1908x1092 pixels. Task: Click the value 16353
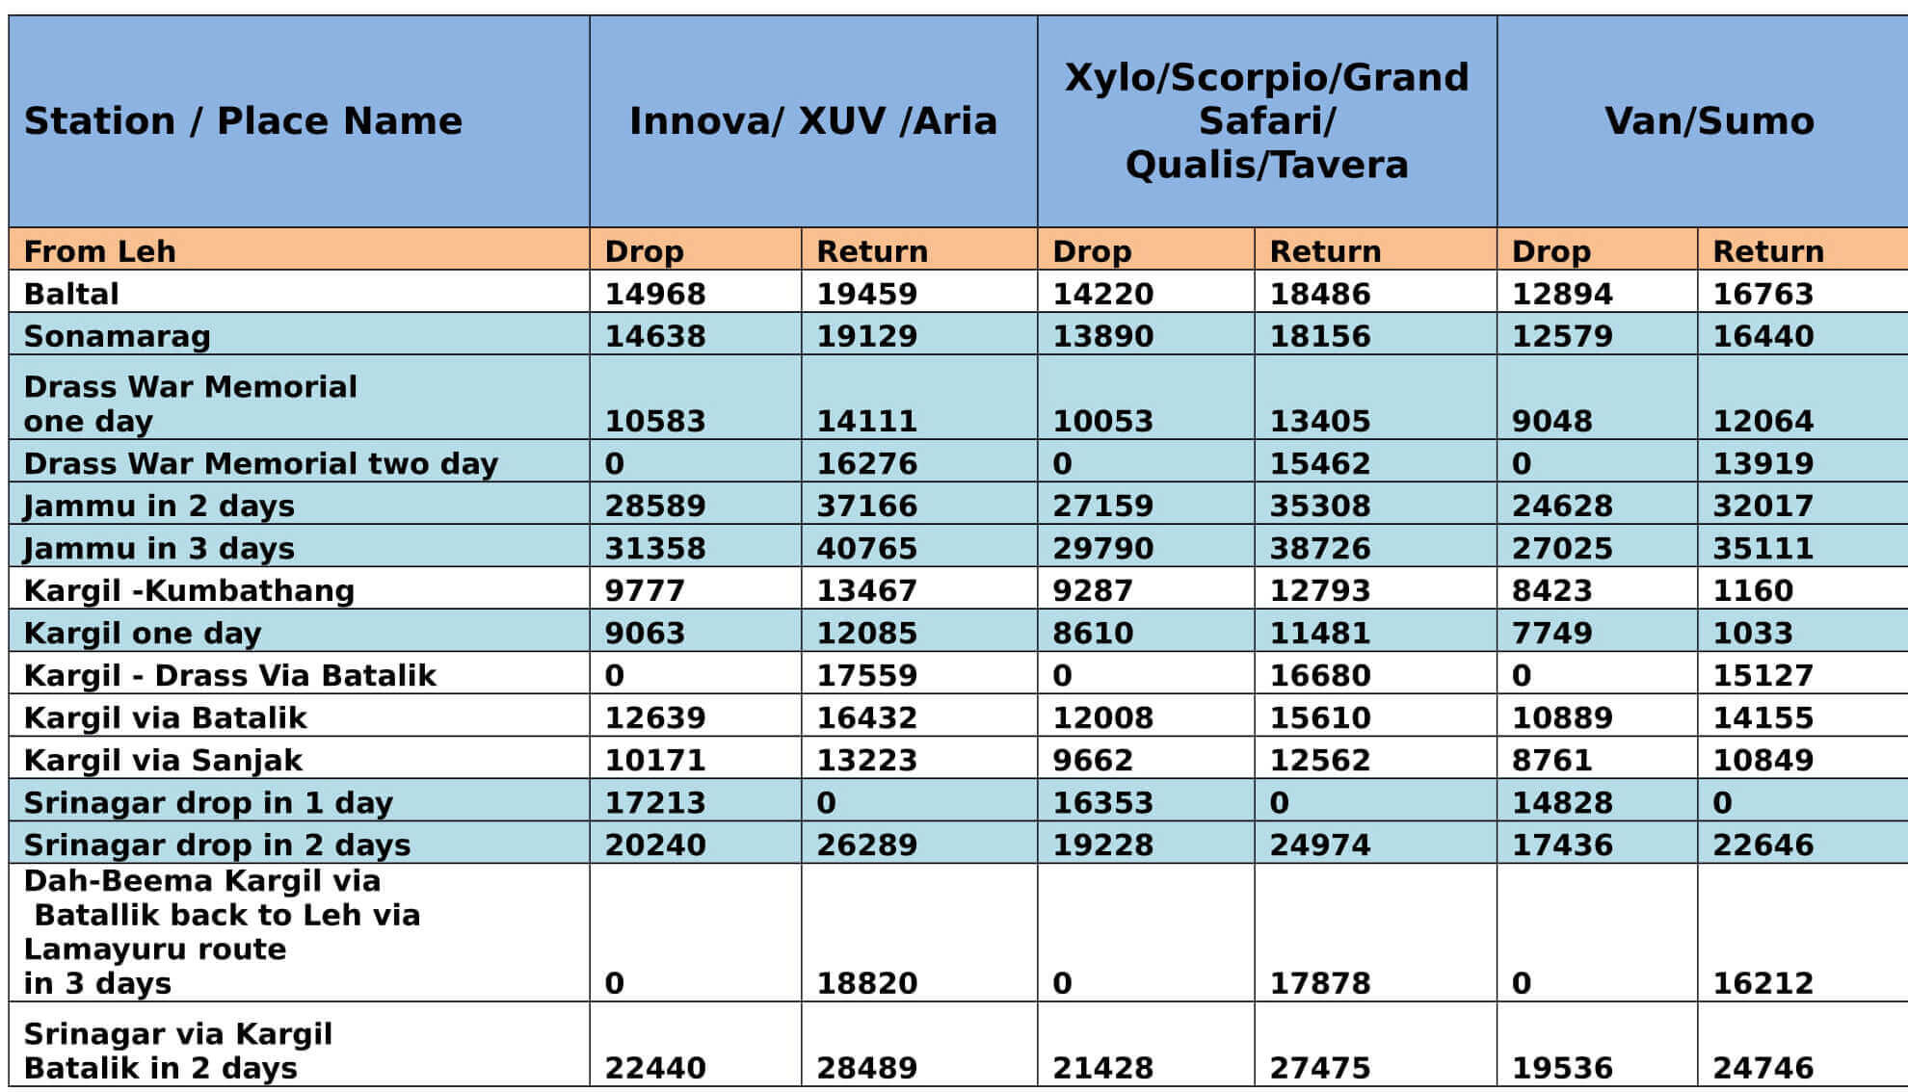pyautogui.click(x=1103, y=802)
